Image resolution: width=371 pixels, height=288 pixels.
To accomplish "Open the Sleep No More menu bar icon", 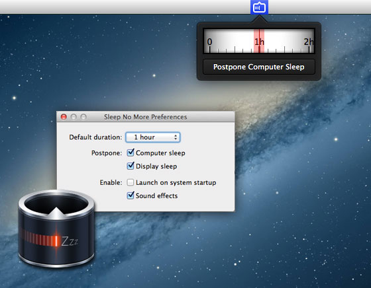I will [x=259, y=7].
